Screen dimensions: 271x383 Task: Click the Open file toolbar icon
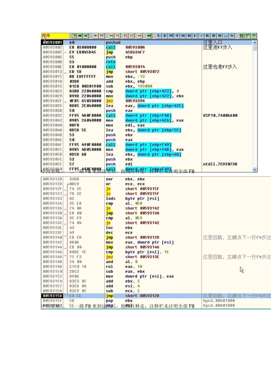point(74,36)
